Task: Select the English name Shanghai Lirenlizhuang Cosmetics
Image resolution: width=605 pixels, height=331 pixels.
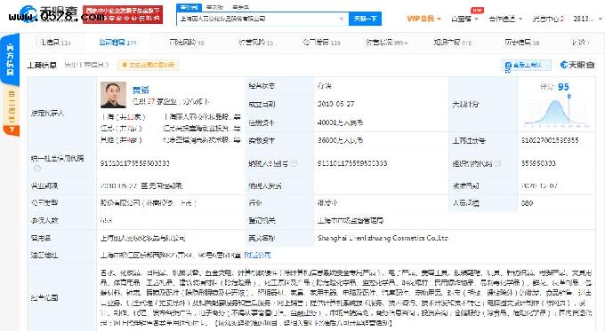Action: point(383,238)
